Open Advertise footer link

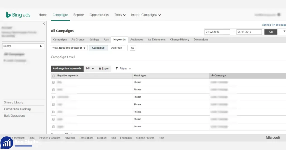[70, 138]
